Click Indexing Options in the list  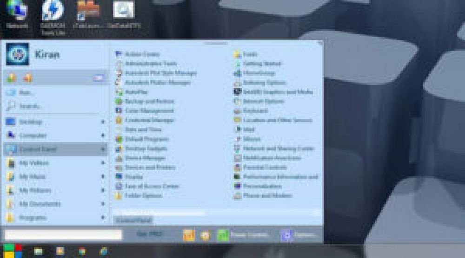(260, 83)
